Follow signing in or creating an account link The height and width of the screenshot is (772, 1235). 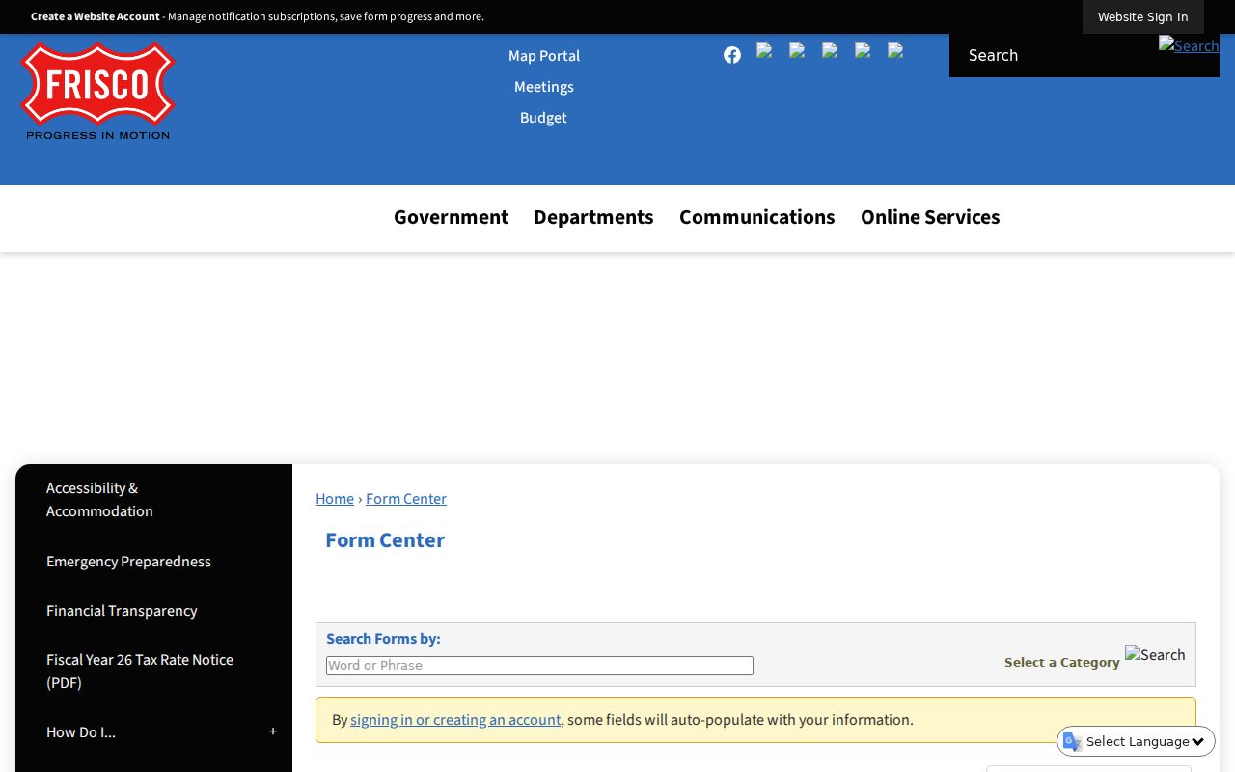tap(455, 720)
